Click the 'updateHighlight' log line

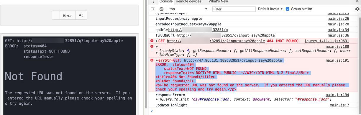tap(171, 105)
